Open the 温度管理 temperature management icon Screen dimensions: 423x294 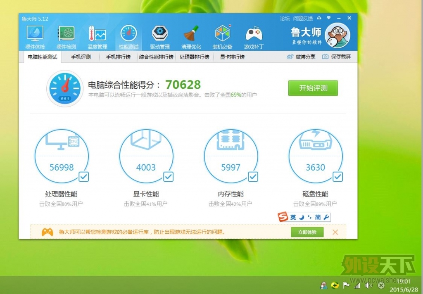click(x=97, y=33)
